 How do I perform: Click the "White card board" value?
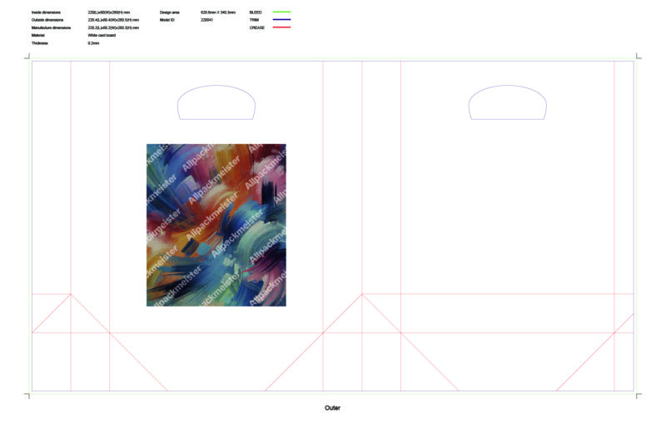[x=102, y=35]
